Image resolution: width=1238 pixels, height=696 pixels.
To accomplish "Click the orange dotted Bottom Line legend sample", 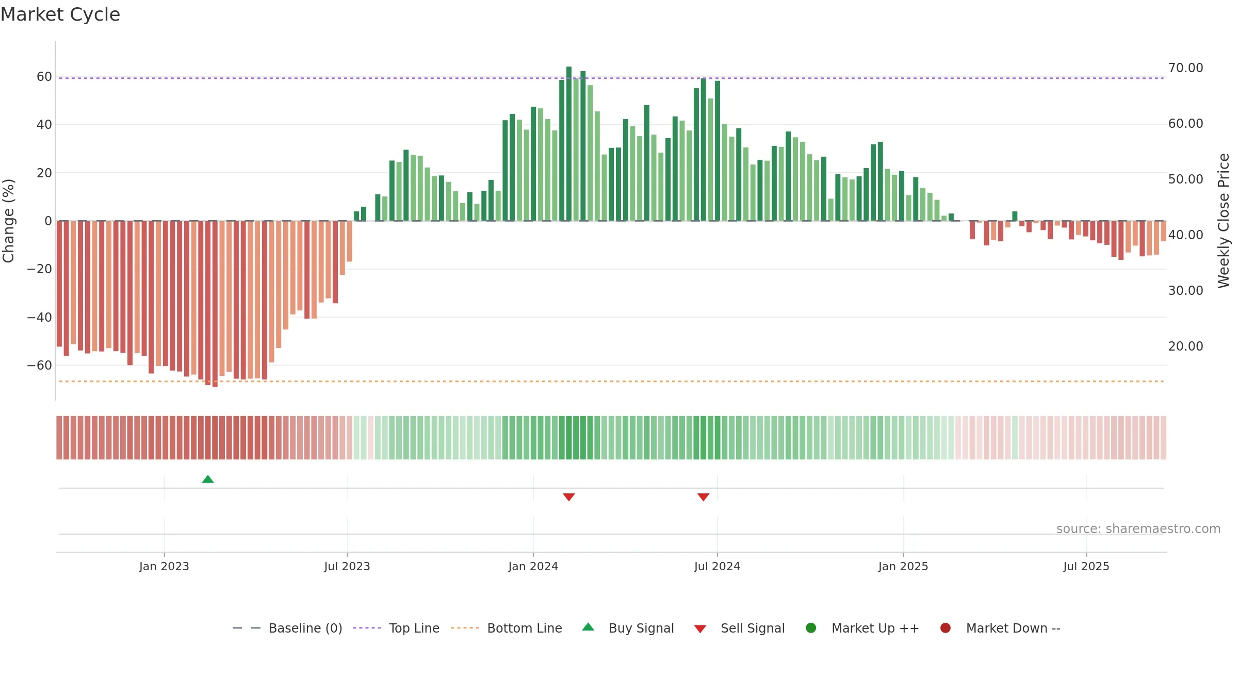I will 465,628.
